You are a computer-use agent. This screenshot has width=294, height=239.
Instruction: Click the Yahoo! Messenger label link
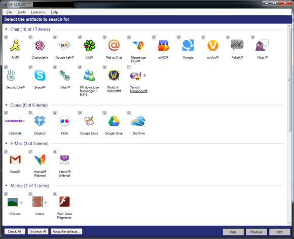point(138,89)
